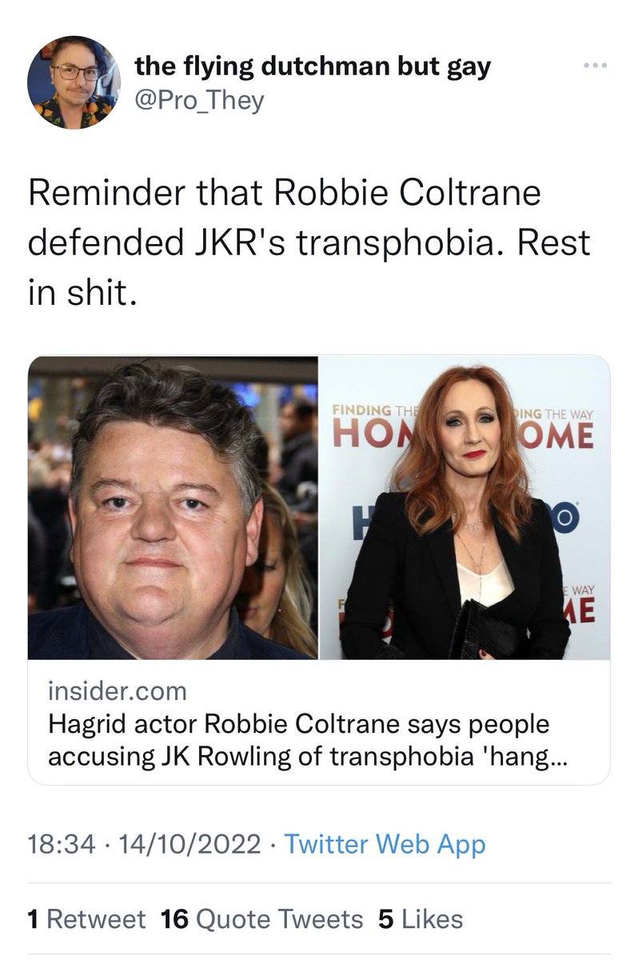The height and width of the screenshot is (960, 638).
Task: View the 1 Retweet list
Action: click(x=86, y=919)
